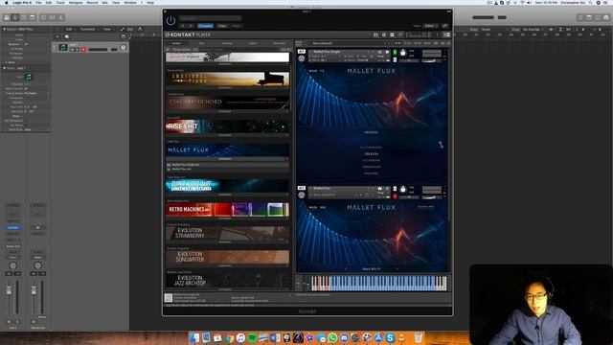Toggle Kontakt rack view icon
613x345 pixels.
(392, 34)
